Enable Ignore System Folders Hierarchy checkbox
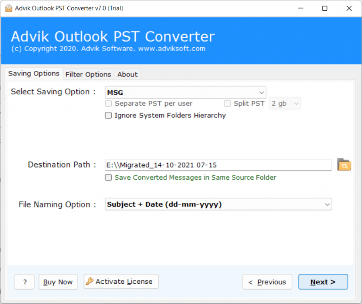Image resolution: width=362 pixels, height=304 pixels. (108, 115)
